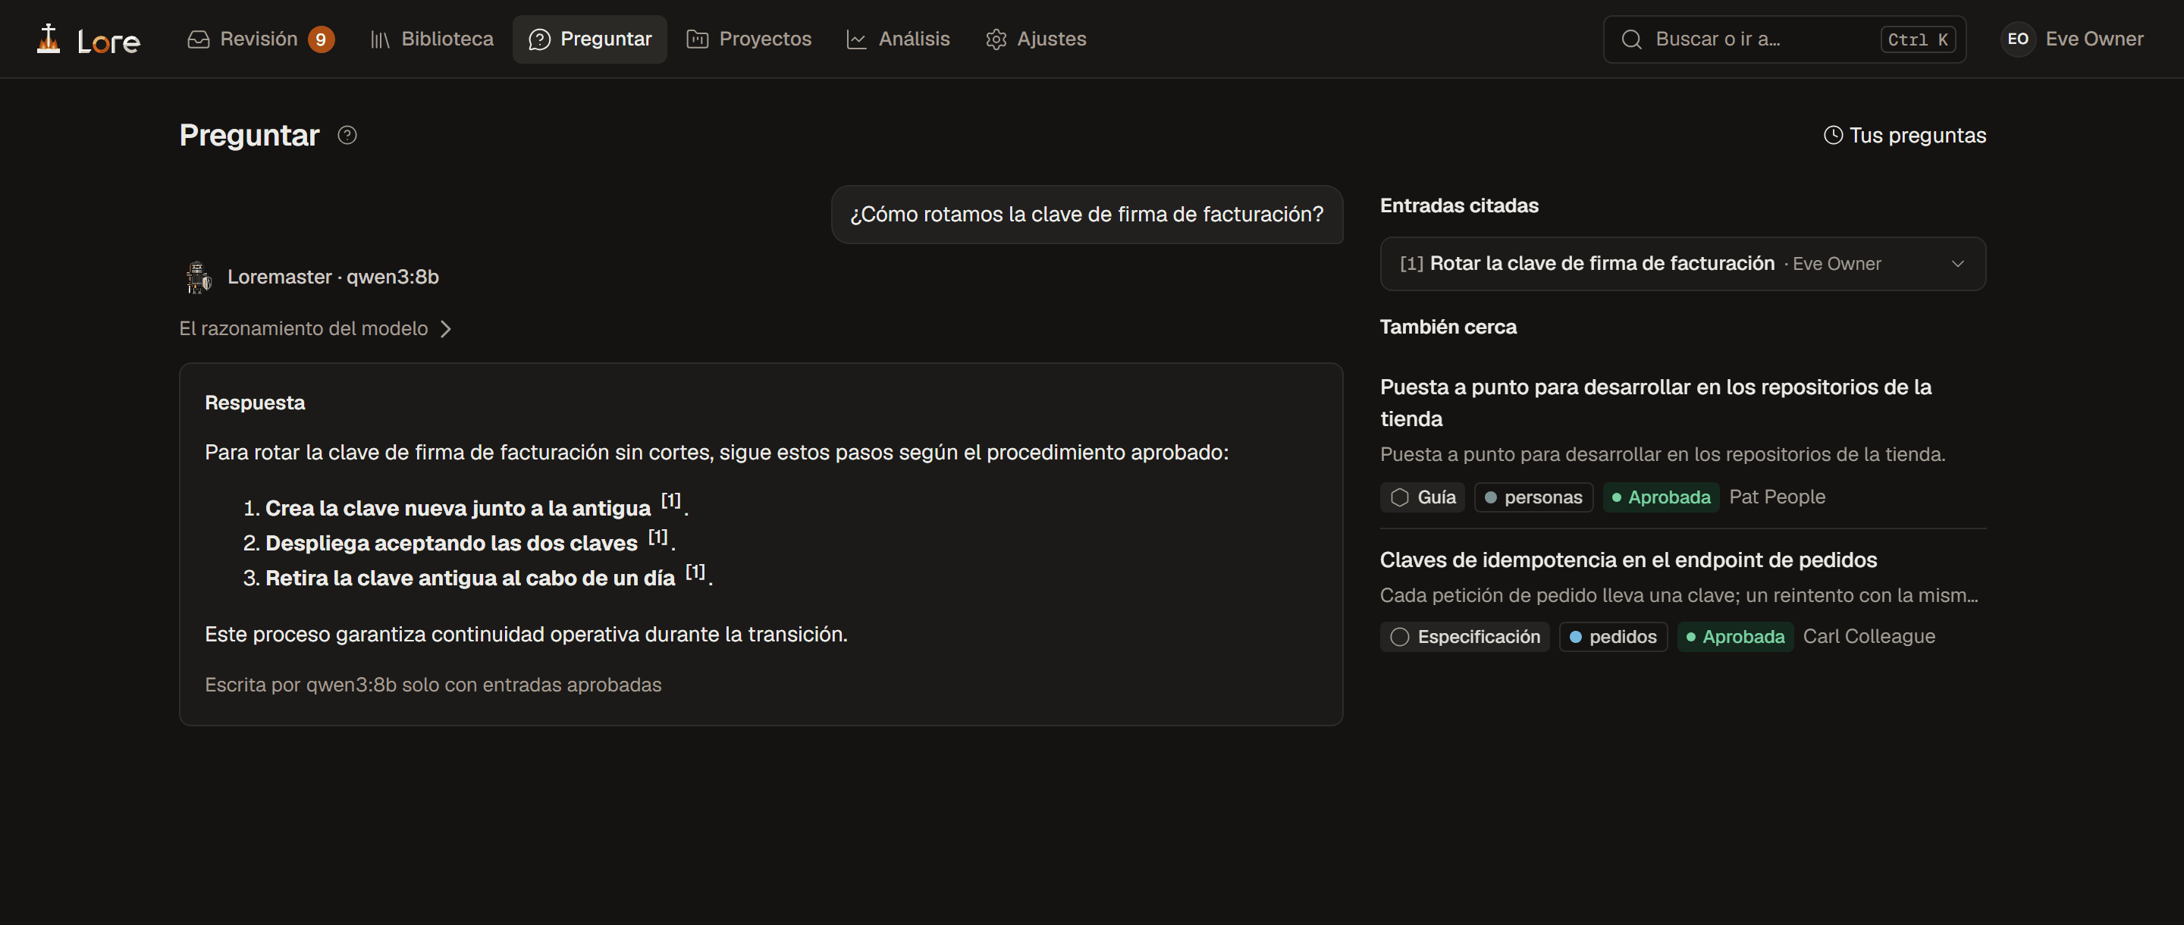Screen dimensions: 2184x925
Task: Open the Proyectos tab
Action: (748, 39)
